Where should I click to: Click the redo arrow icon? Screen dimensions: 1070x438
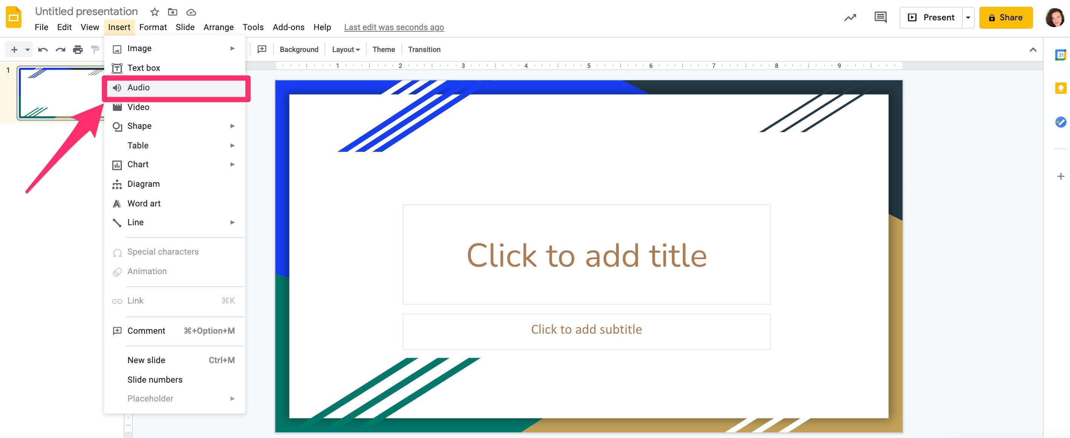click(61, 49)
